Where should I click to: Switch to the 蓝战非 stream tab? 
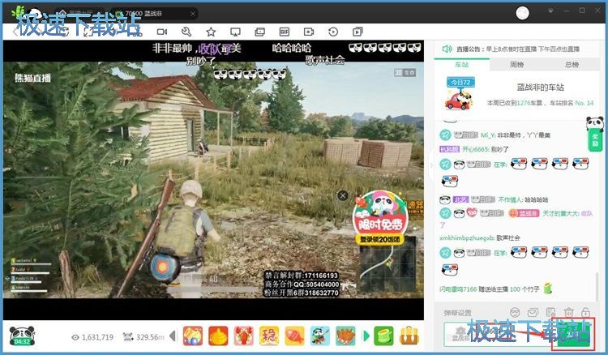tap(153, 14)
